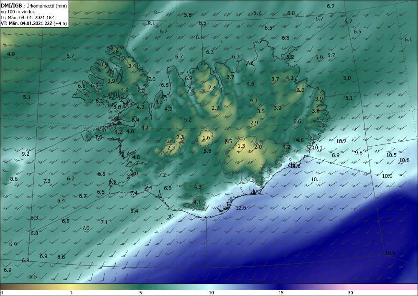Click the "5" label on the color scale
This screenshot has height=296, width=418.
point(140,293)
